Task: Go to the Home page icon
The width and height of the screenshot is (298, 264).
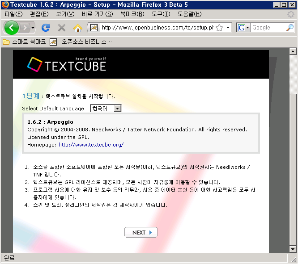Action: [78, 28]
